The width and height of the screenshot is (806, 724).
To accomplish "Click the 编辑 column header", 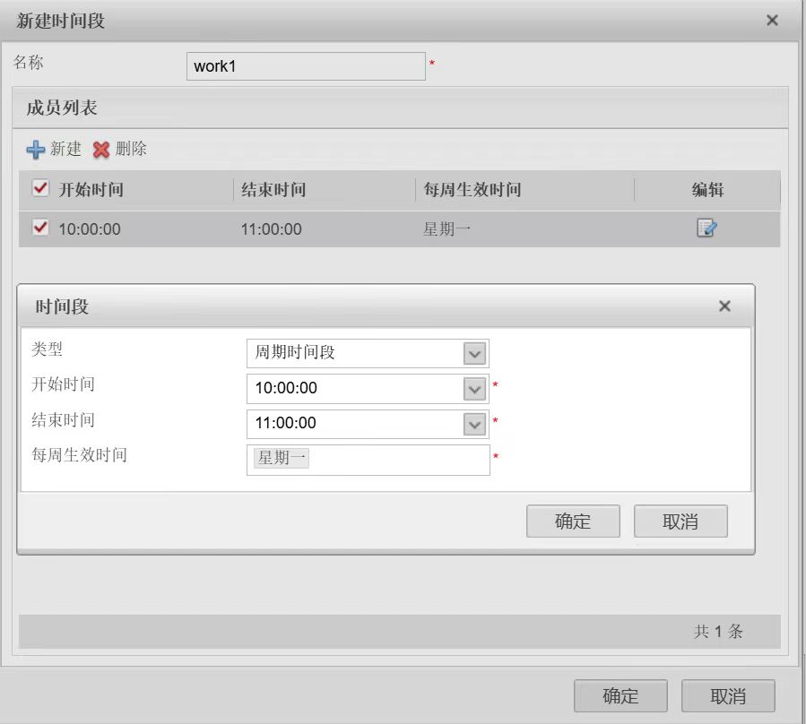I will 707,190.
